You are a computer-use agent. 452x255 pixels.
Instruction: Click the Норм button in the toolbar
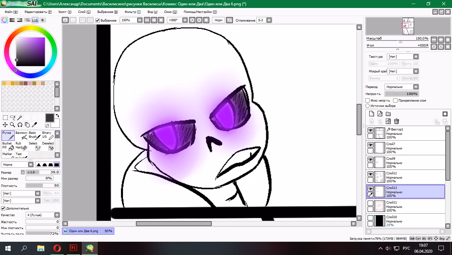tap(218, 20)
